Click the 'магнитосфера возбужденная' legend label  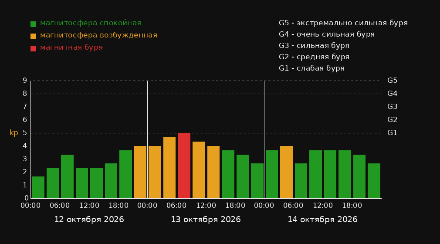point(98,35)
